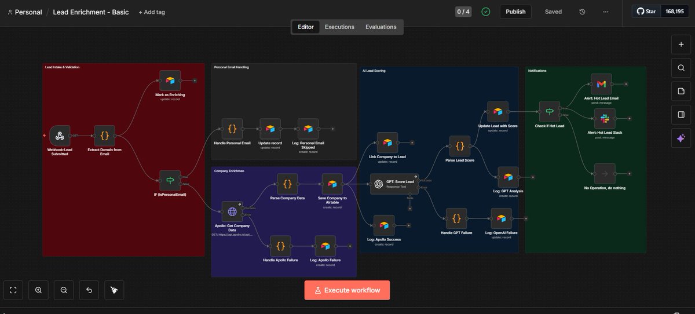Select the Handle Personal Email code node

232,129
